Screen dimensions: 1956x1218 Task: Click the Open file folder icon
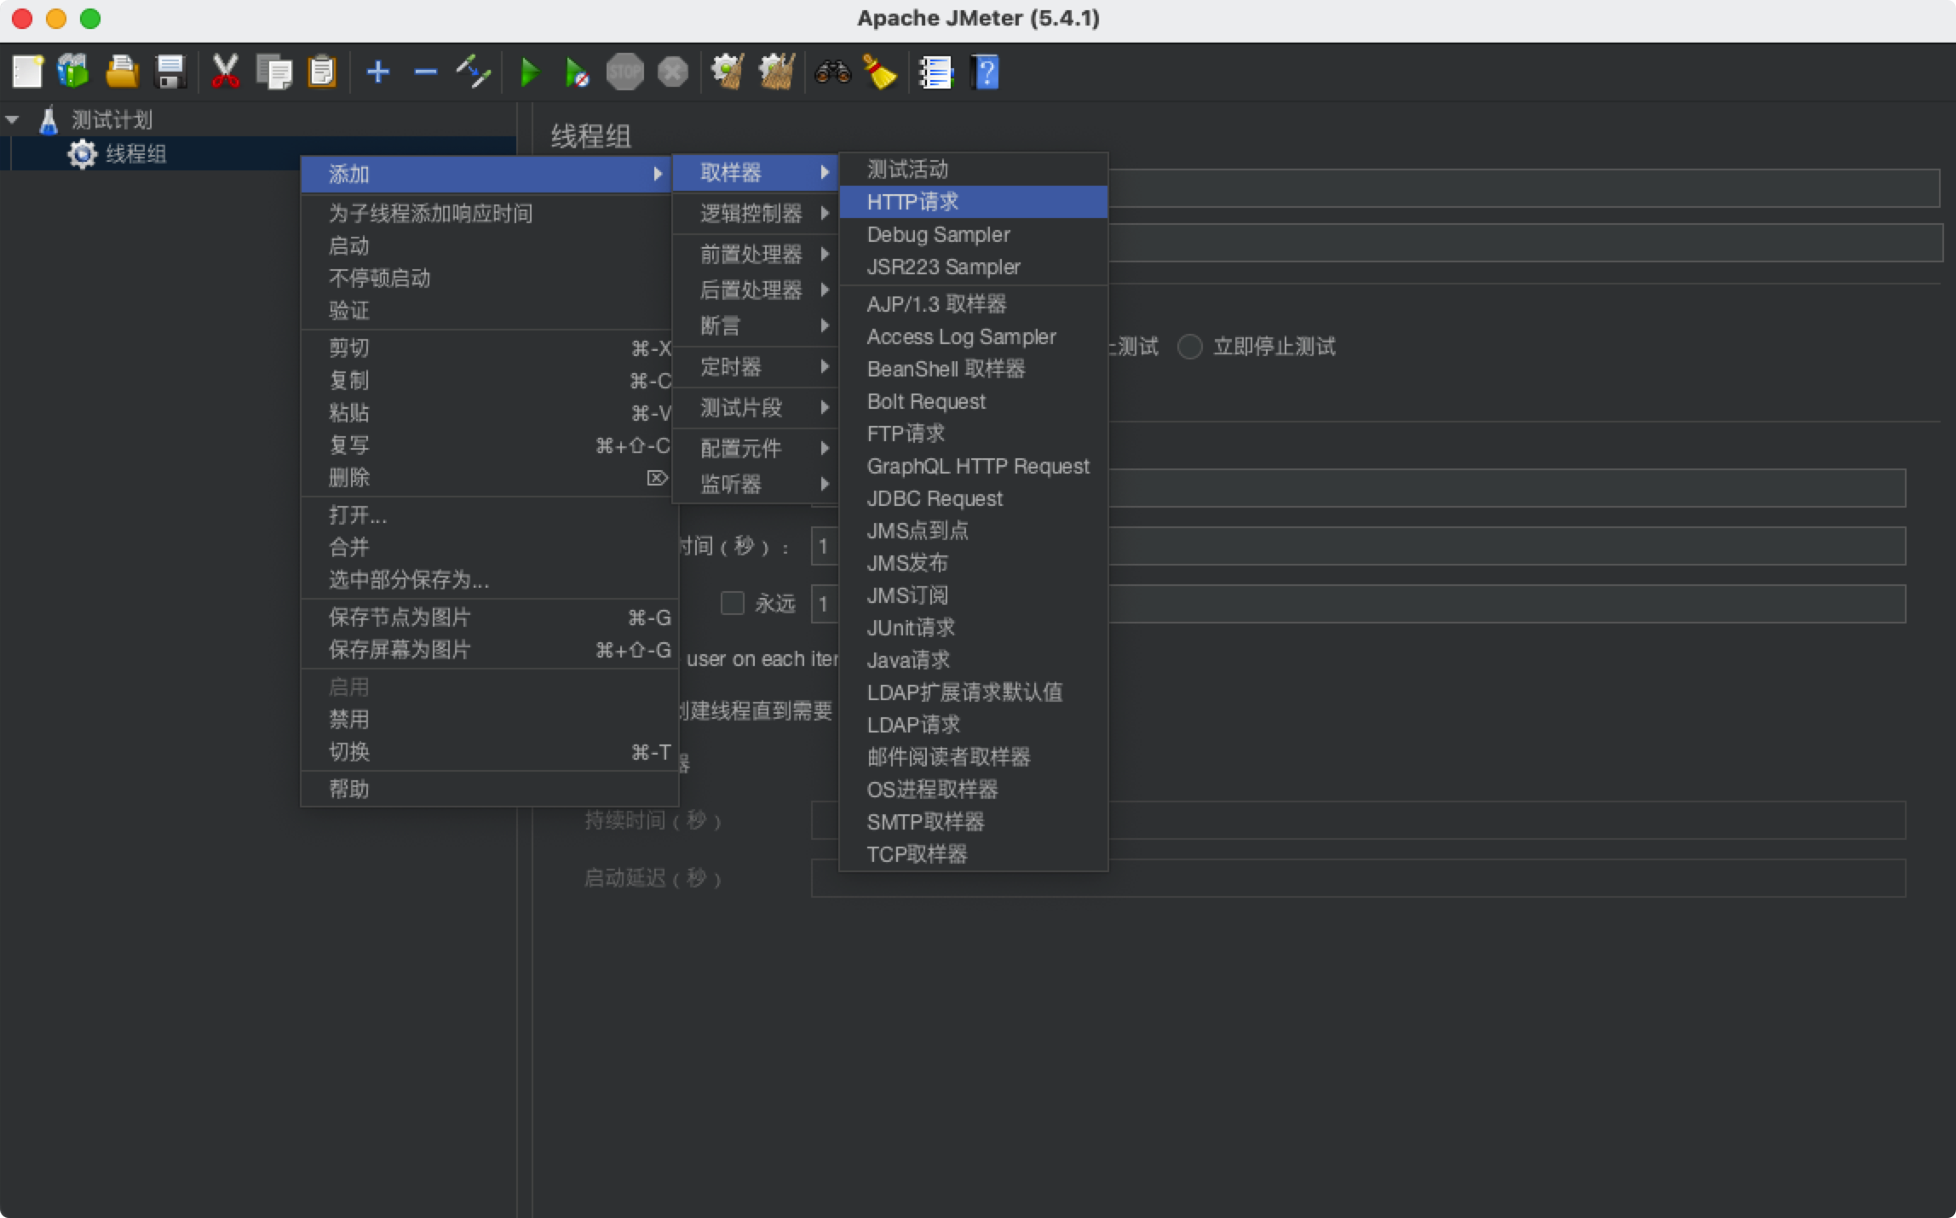(122, 72)
